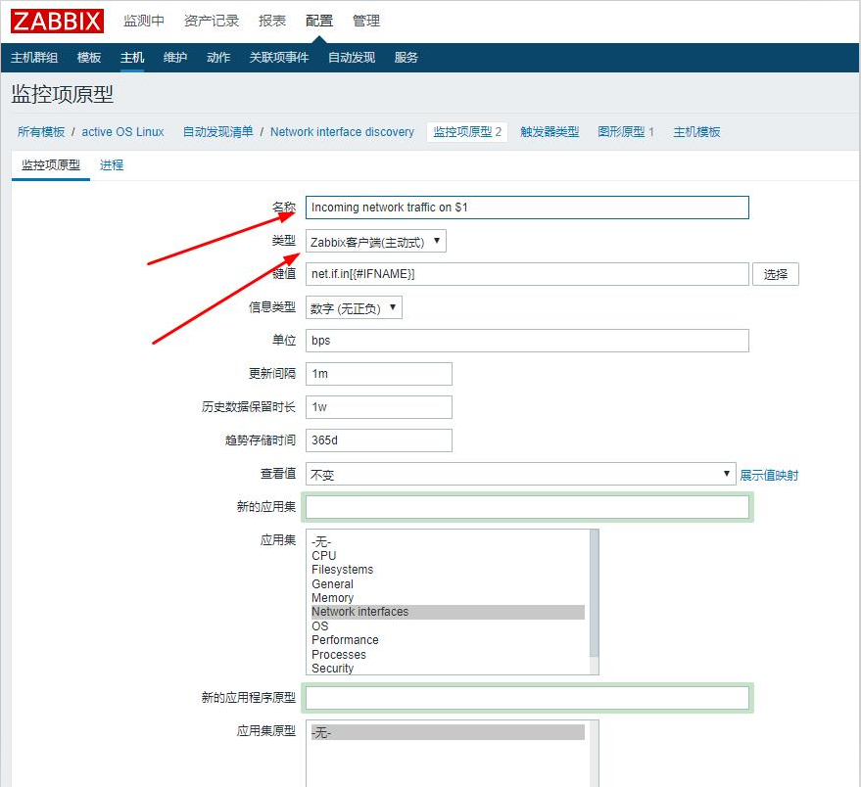Open the 配置 top menu
The image size is (861, 787).
pos(319,21)
